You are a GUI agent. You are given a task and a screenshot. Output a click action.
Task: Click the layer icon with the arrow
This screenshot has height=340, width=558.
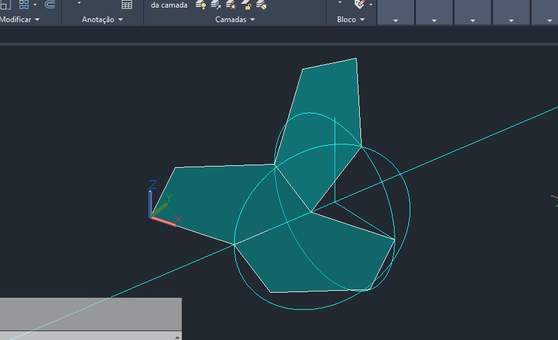click(216, 5)
